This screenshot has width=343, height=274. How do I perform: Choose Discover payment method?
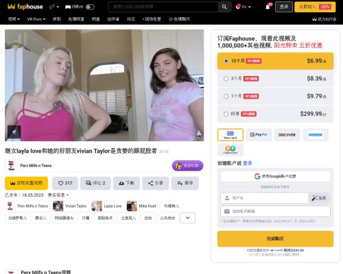point(287,135)
